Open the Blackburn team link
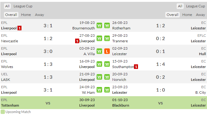This screenshot has width=207, height=121. point(121,105)
